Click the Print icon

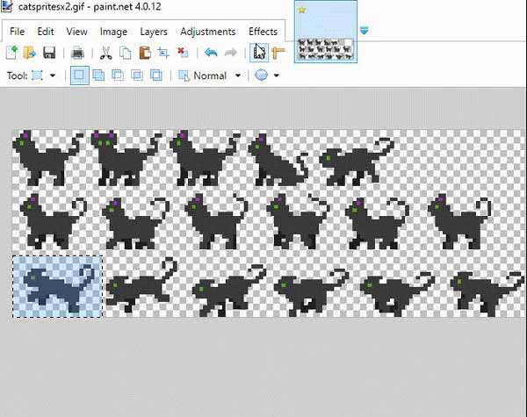tap(77, 53)
